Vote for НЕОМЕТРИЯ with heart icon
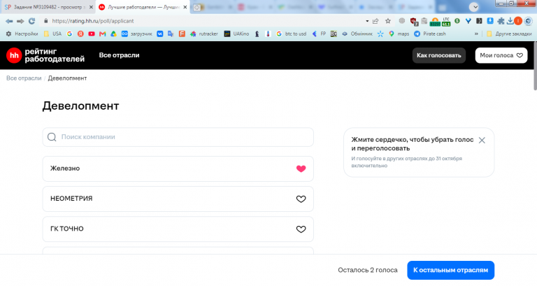This screenshot has height=286, width=537. tap(301, 199)
